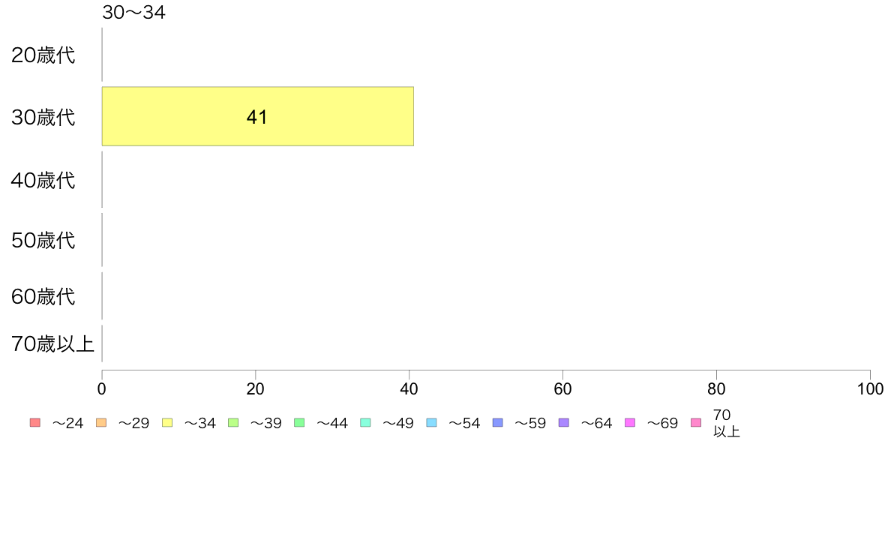The image size is (891, 552).
Task: Click the 70歳以上 axis label
Action: [x=52, y=344]
